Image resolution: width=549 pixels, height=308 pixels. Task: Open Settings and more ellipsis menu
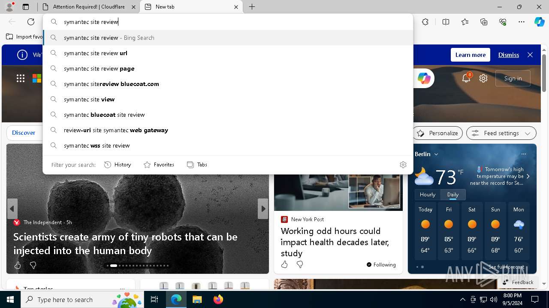(x=522, y=22)
